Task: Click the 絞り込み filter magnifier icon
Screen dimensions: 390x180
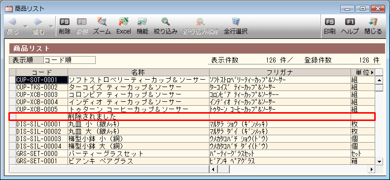Action: (x=165, y=22)
